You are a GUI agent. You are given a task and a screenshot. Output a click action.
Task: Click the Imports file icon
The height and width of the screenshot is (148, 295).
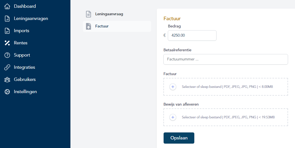7,31
